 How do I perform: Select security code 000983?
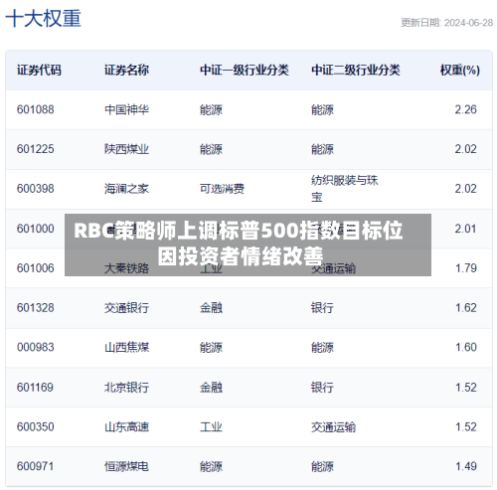pos(36,347)
